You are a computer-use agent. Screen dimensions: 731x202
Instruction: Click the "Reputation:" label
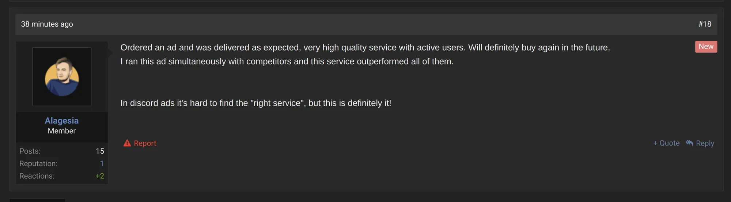coord(38,163)
